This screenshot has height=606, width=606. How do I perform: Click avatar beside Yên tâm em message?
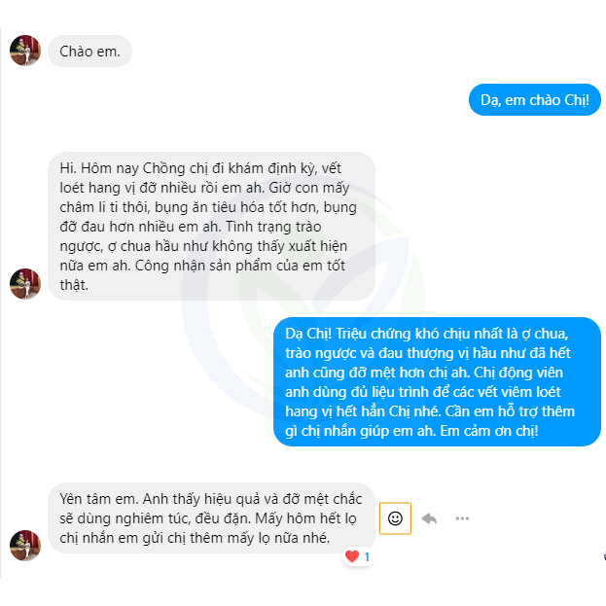(x=25, y=546)
